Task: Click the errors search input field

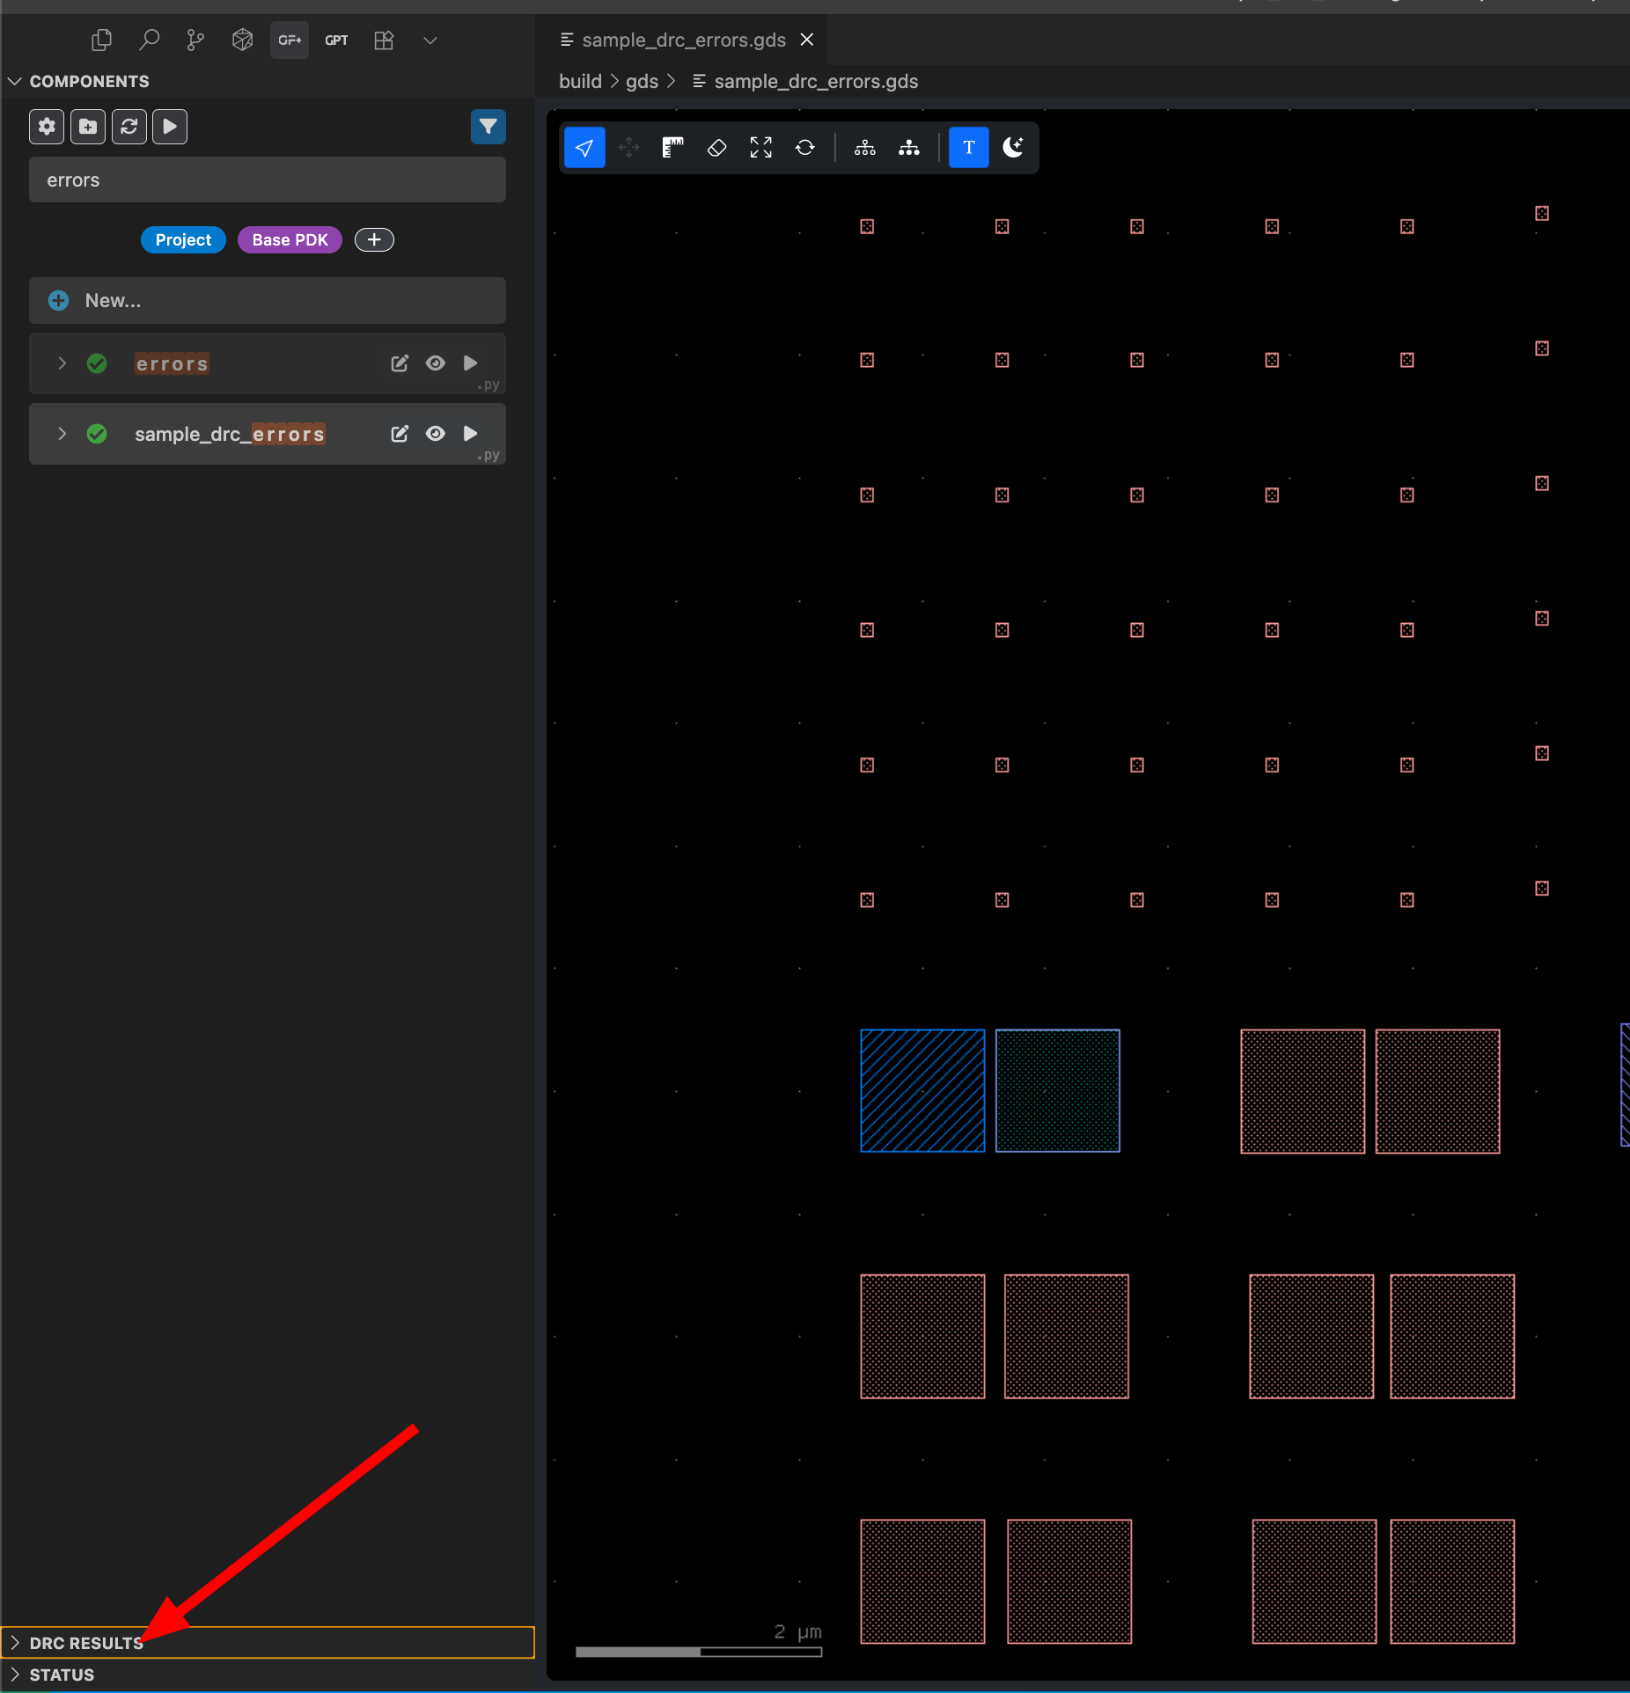Action: (267, 180)
